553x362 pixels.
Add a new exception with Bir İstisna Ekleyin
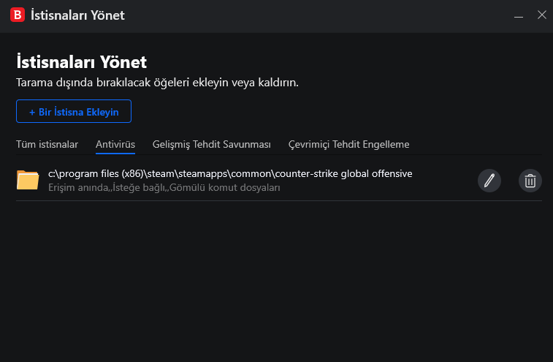74,111
